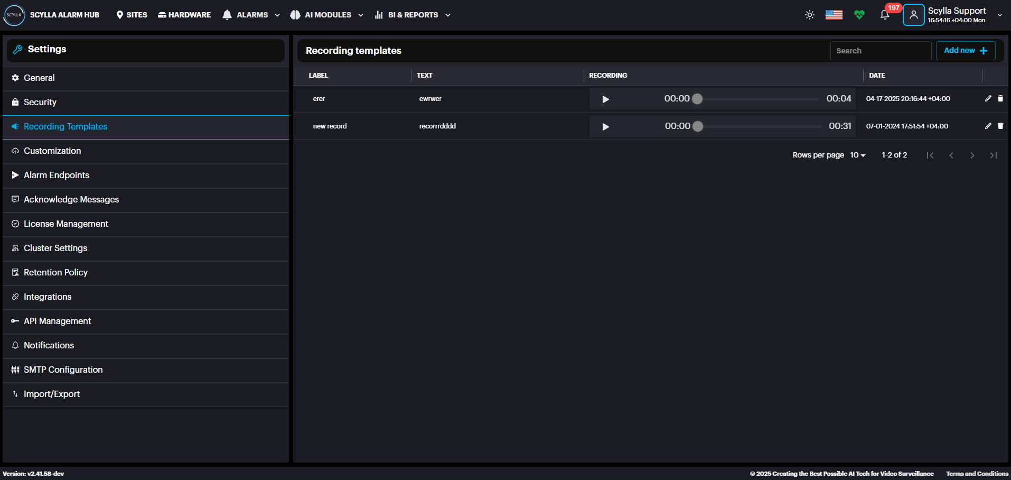Click the Search input field

click(x=880, y=51)
